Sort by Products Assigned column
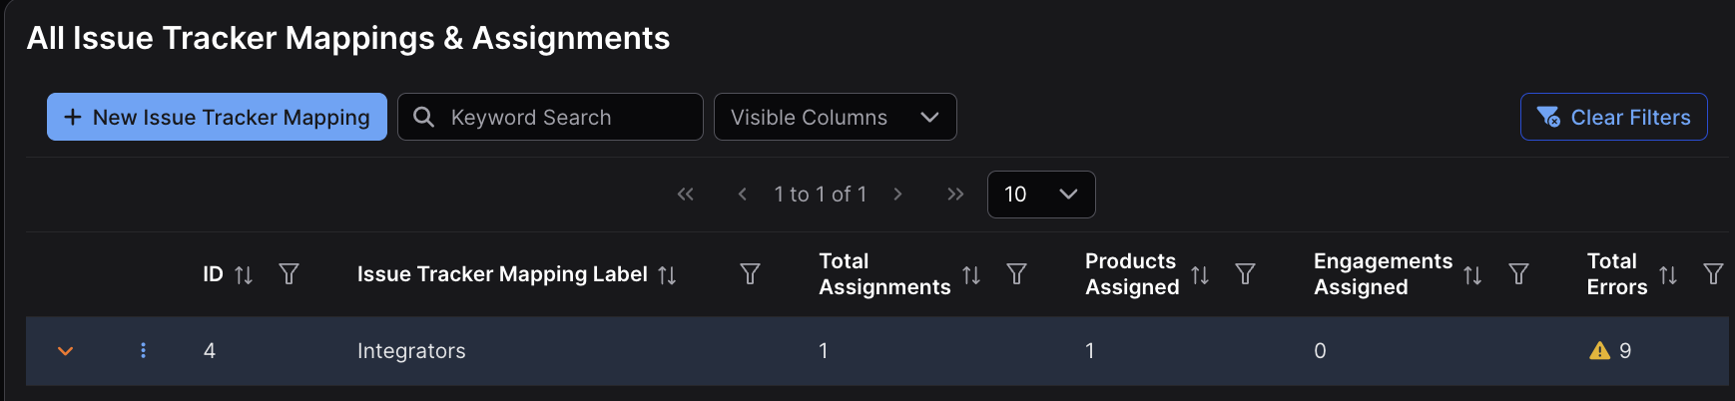 click(x=1200, y=275)
